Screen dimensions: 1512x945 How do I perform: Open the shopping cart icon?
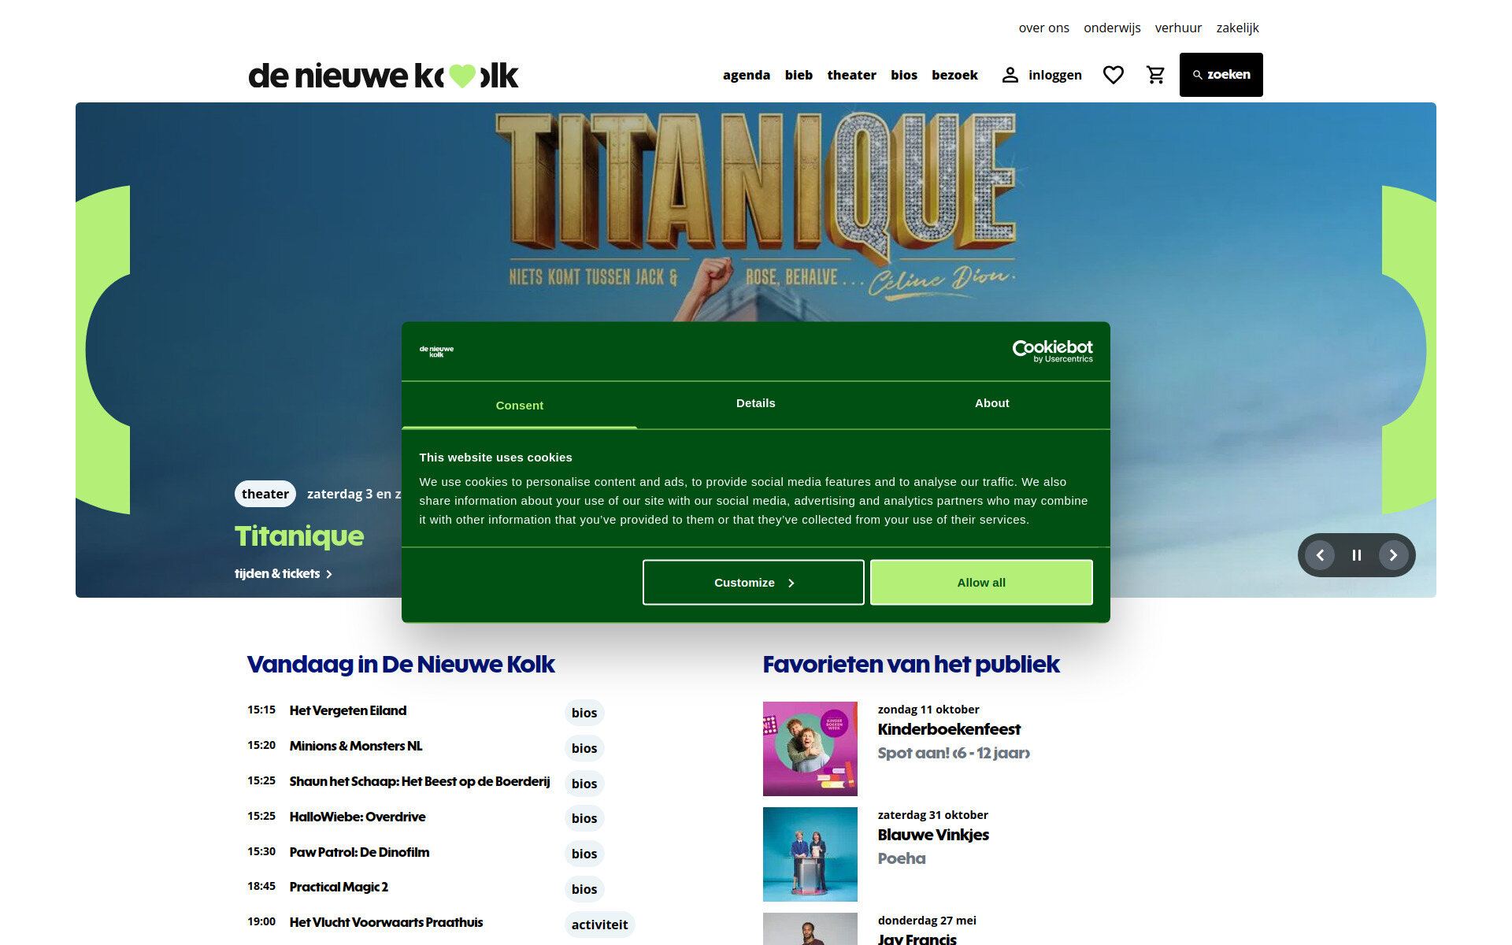(x=1155, y=75)
